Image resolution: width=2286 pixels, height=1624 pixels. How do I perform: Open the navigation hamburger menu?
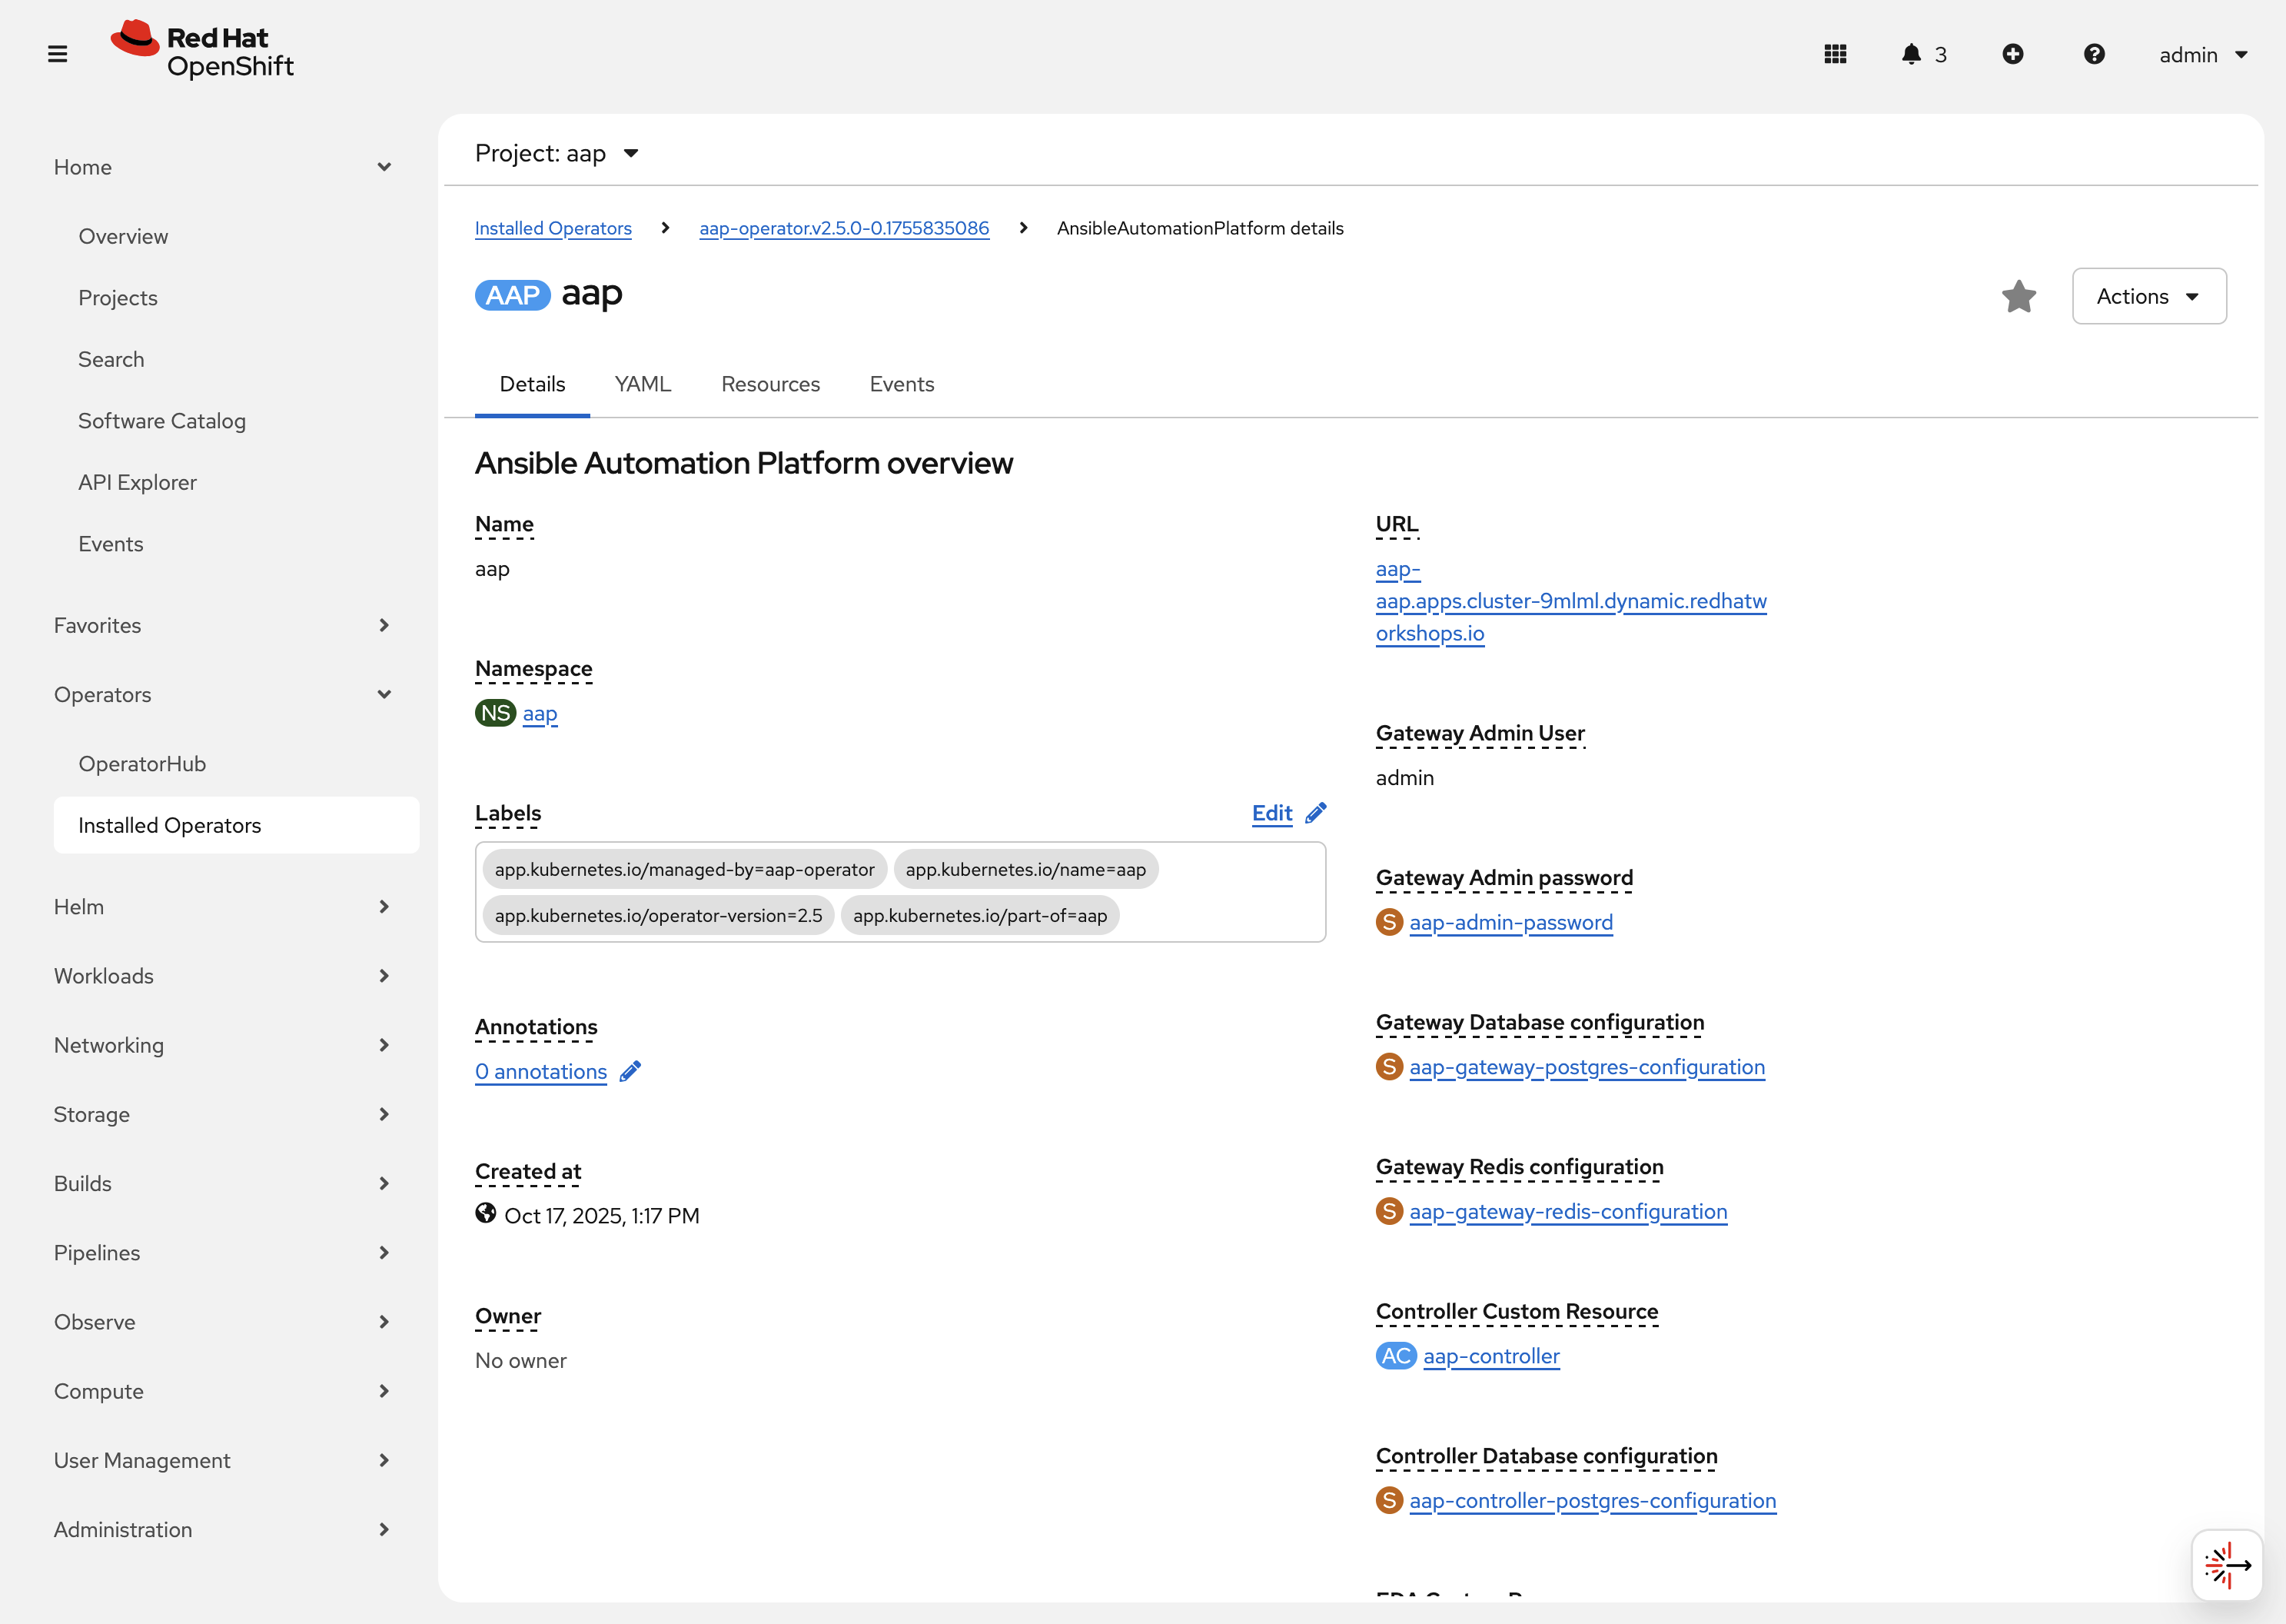[57, 54]
